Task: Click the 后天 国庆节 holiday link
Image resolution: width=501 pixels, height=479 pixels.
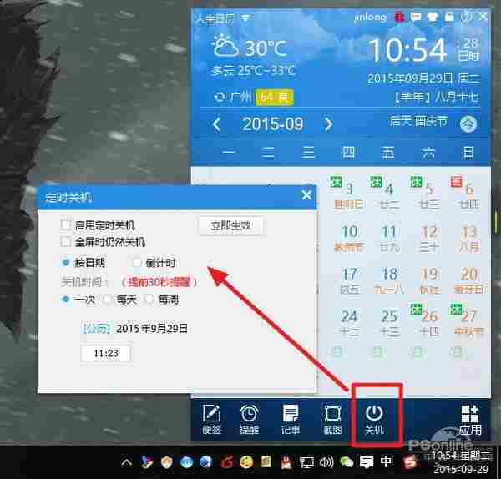Action: pyautogui.click(x=418, y=121)
